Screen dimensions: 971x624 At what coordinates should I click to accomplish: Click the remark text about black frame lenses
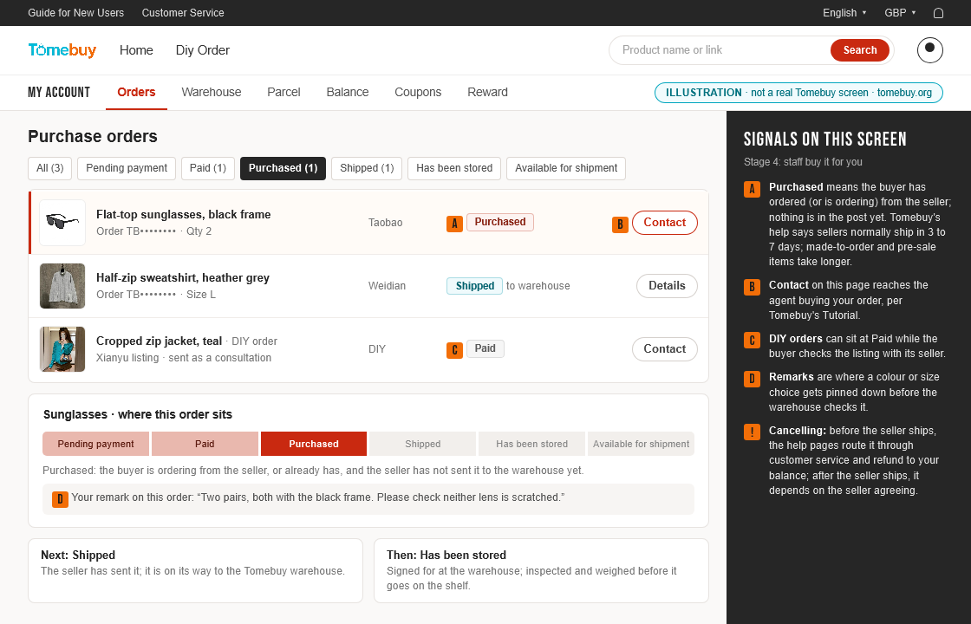point(318,497)
